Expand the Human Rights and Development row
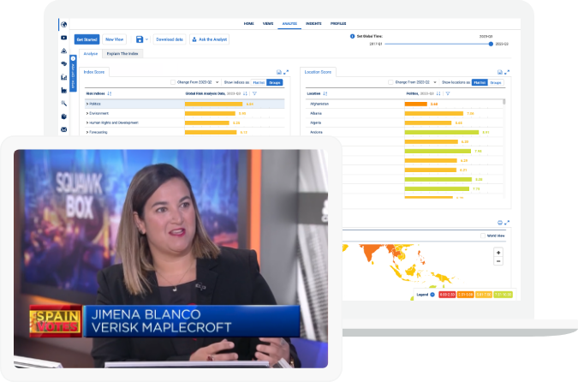Screen dimensions: 578x382 coord(87,122)
